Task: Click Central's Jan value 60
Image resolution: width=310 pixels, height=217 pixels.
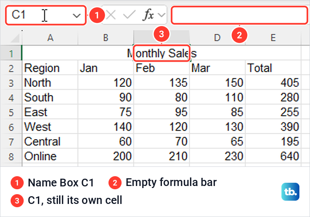Action: click(x=106, y=141)
